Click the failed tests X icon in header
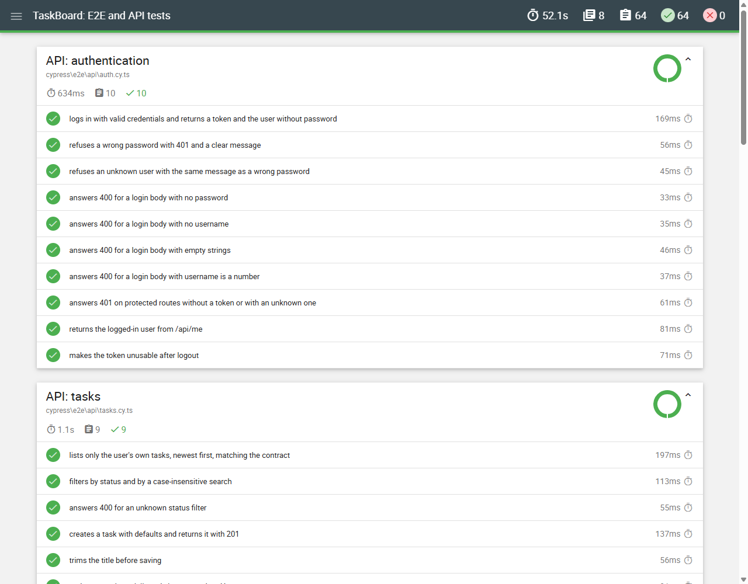Screen dimensions: 748x584 pyautogui.click(x=710, y=15)
